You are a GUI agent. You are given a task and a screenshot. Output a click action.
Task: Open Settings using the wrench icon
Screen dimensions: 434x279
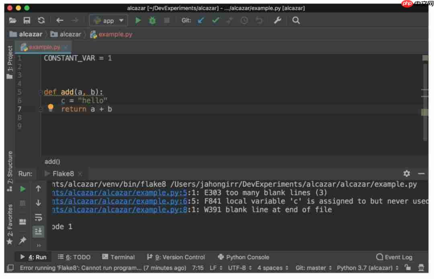coord(278,20)
